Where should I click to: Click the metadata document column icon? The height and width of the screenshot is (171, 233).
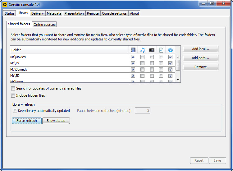[x=161, y=50]
